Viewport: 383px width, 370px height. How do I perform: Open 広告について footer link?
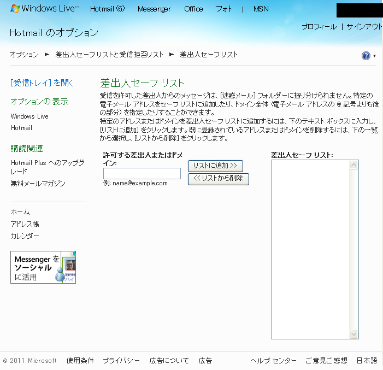tap(169, 361)
